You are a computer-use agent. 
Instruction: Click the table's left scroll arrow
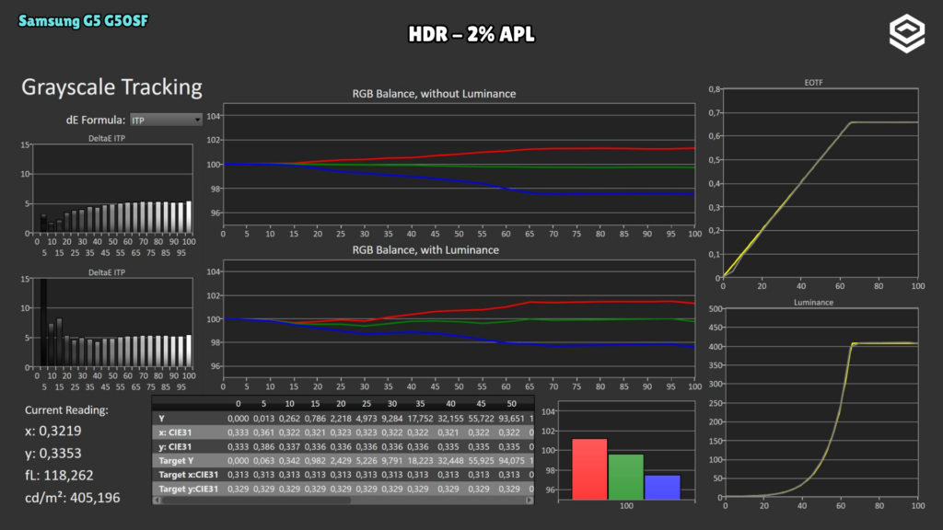[x=157, y=500]
